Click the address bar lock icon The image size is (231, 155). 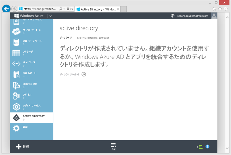(x=68, y=9)
